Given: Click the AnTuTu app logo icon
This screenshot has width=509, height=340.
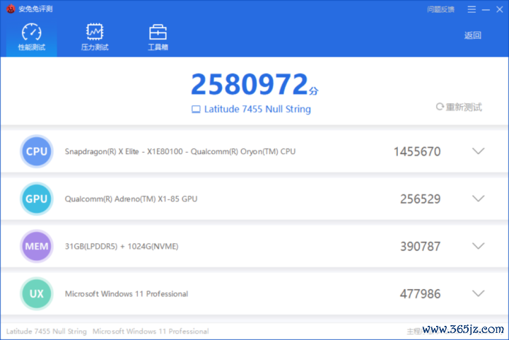Looking at the screenshot, I should (x=11, y=8).
